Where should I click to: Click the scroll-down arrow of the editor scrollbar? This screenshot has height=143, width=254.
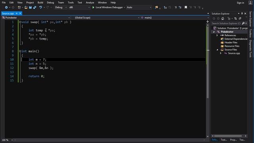point(208,137)
